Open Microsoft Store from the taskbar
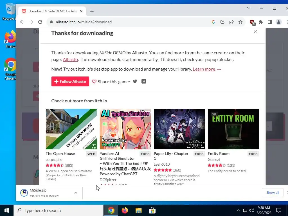 [x=152, y=210]
